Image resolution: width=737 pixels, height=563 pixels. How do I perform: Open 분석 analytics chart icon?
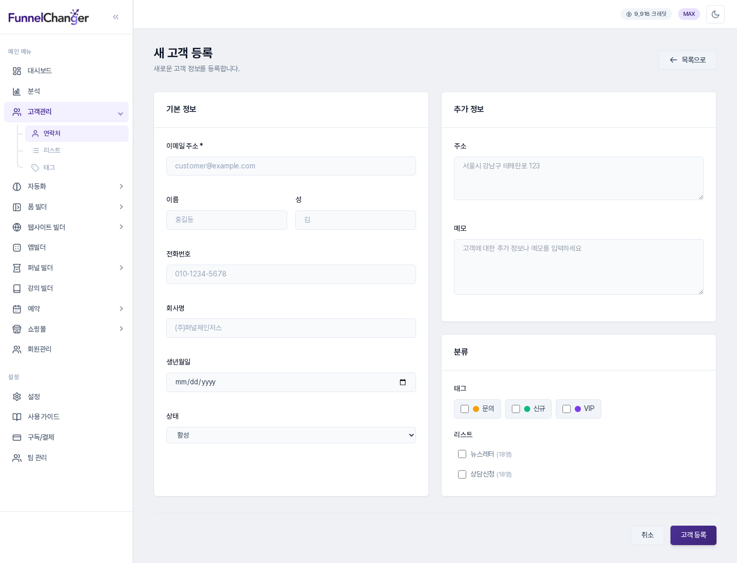coord(17,92)
